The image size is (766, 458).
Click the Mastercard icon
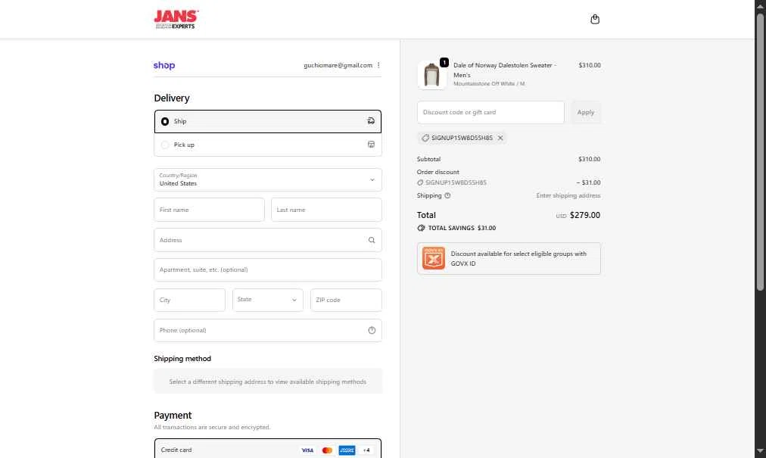(x=327, y=450)
